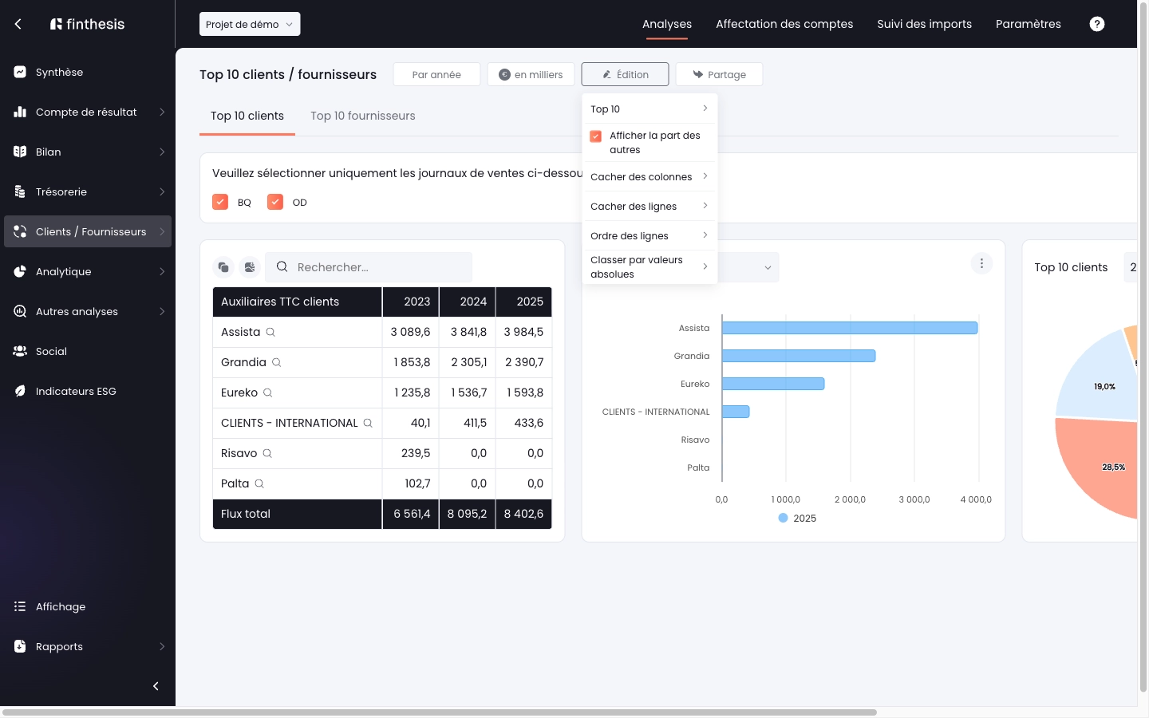Click the copy table icon
Screen dimensions: 1149x718
[x=223, y=267]
